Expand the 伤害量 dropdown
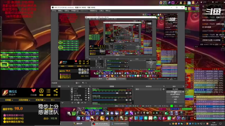This screenshot has height=126, width=225. (x=9, y=100)
